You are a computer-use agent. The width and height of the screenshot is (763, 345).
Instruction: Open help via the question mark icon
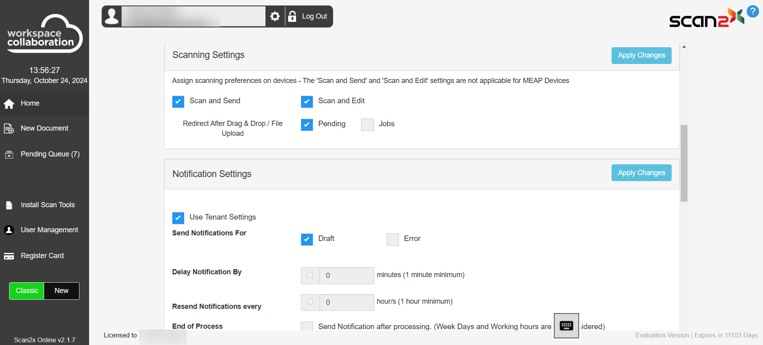coord(753,11)
